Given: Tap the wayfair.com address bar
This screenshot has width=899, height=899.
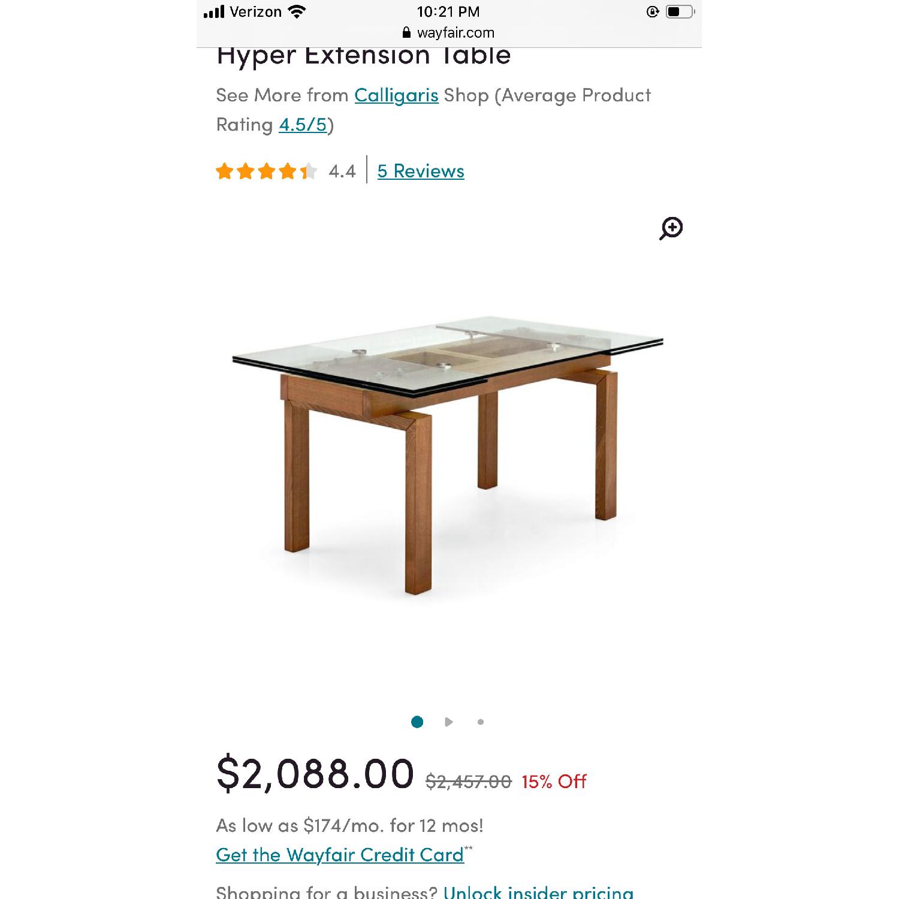Looking at the screenshot, I should pos(455,32).
